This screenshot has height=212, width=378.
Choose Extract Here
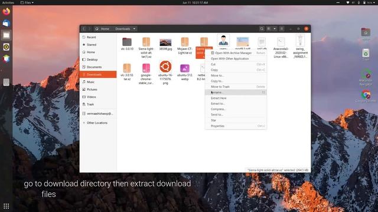tap(236, 98)
